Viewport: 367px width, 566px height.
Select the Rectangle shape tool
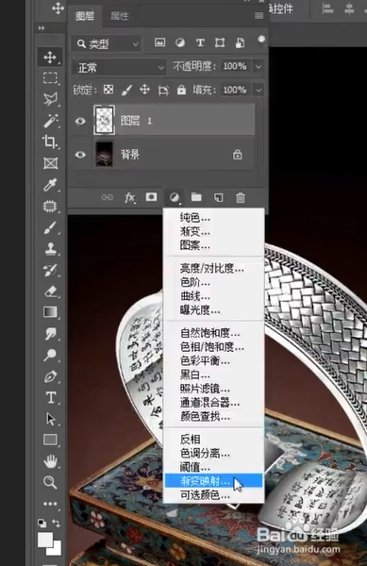[x=50, y=440]
